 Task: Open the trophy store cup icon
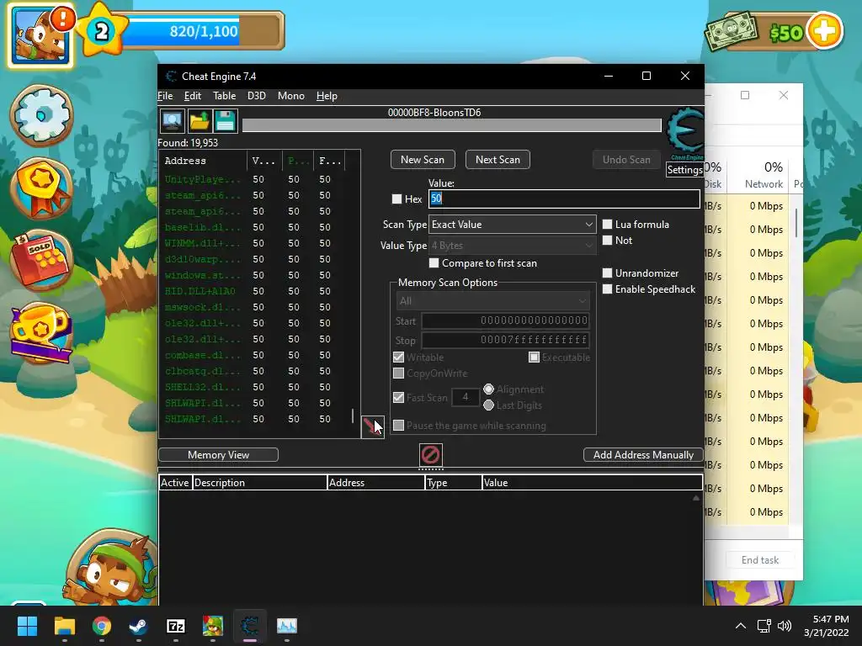42,331
